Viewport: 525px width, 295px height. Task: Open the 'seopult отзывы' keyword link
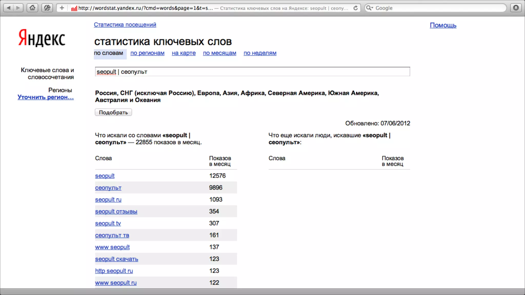(116, 212)
